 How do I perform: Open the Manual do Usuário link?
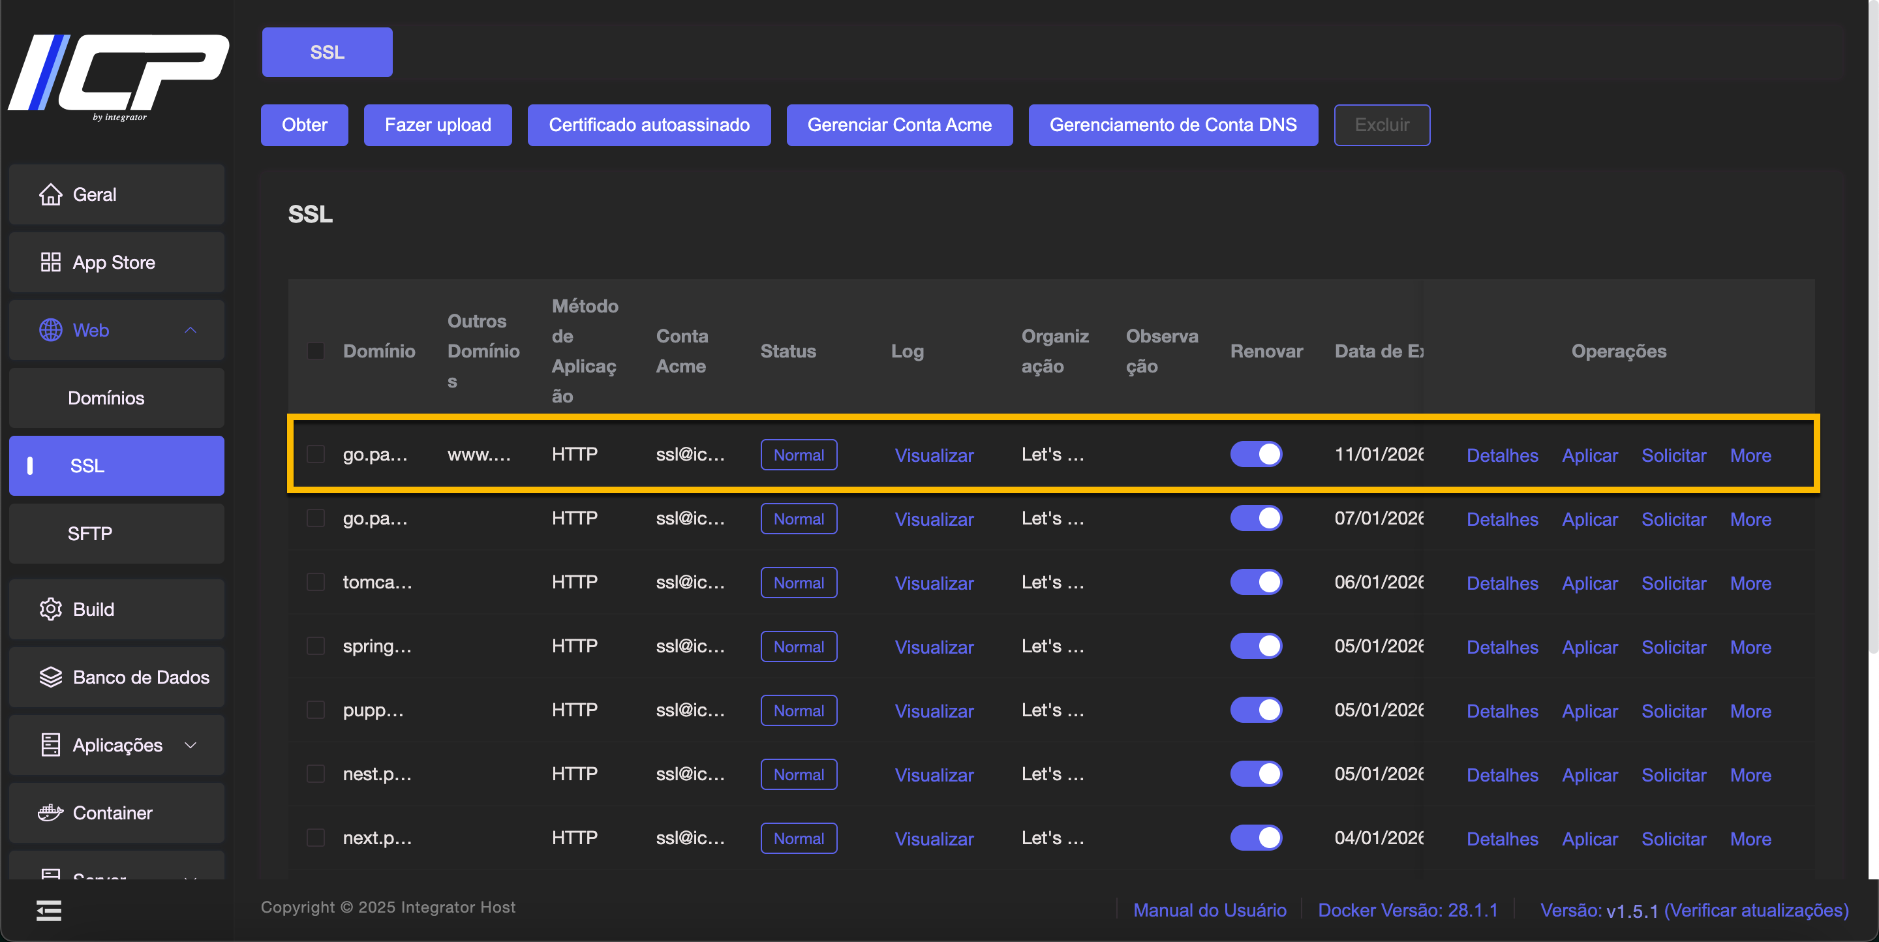1210,910
